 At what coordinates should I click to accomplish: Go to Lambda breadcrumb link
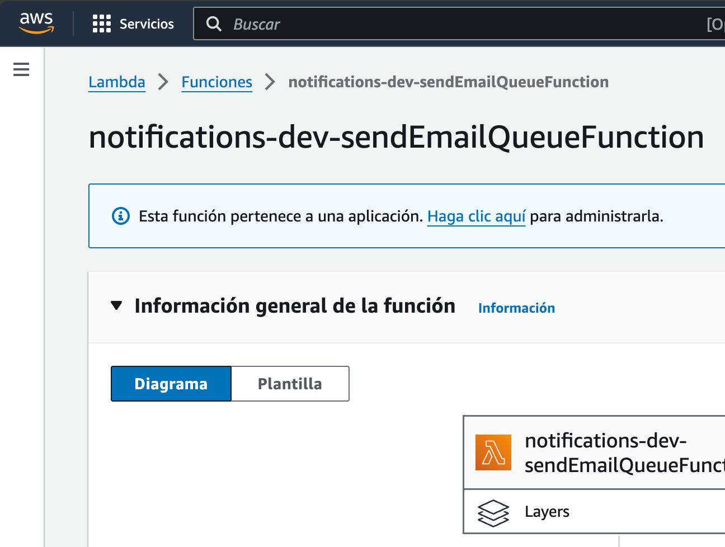click(x=117, y=82)
